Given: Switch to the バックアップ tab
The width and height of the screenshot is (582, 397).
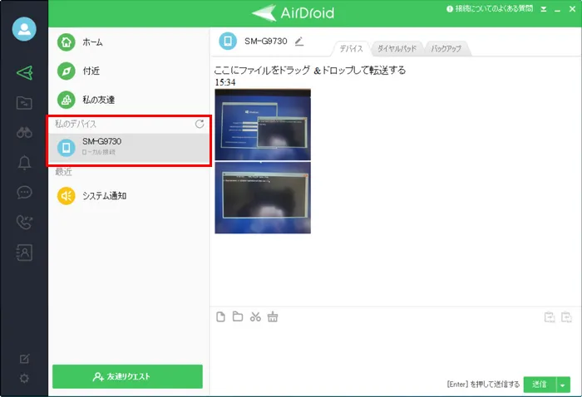Looking at the screenshot, I should click(446, 48).
